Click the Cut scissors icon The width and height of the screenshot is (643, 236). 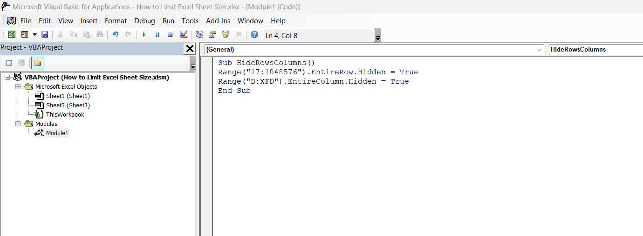tap(60, 35)
